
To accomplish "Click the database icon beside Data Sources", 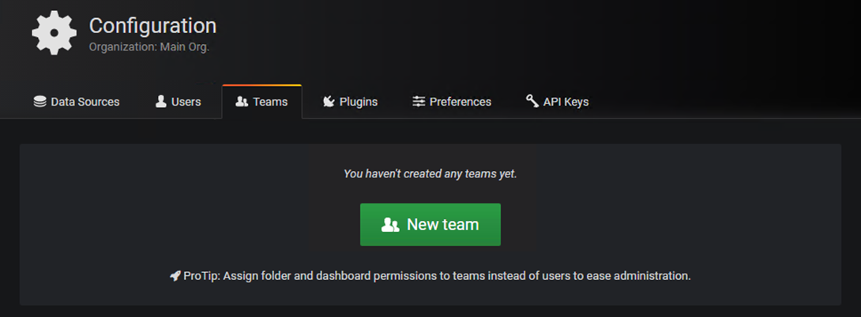I will click(x=39, y=102).
